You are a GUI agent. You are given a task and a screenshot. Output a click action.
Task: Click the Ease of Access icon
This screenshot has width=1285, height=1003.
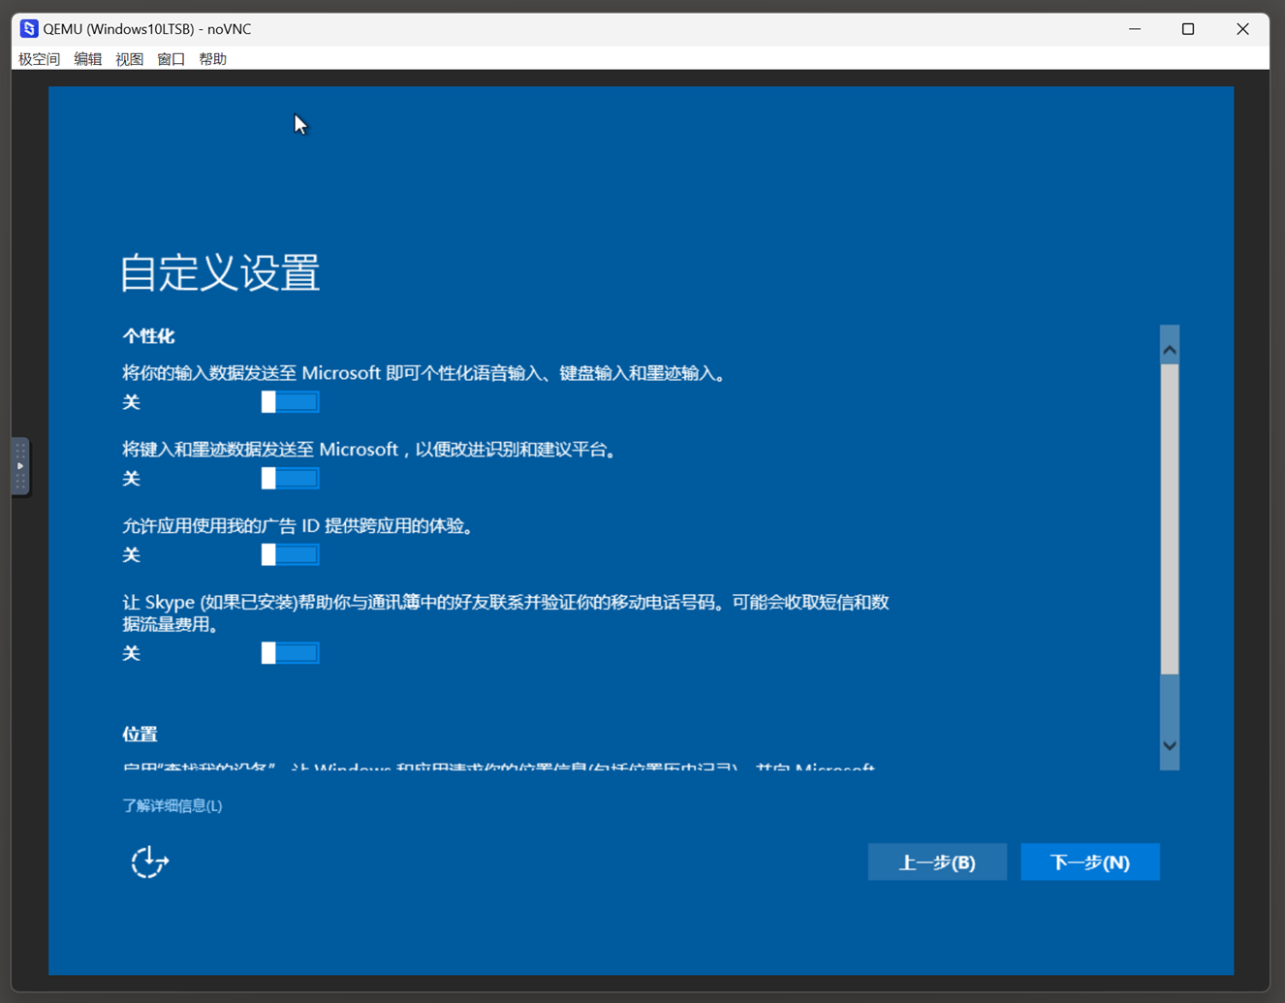(x=148, y=862)
